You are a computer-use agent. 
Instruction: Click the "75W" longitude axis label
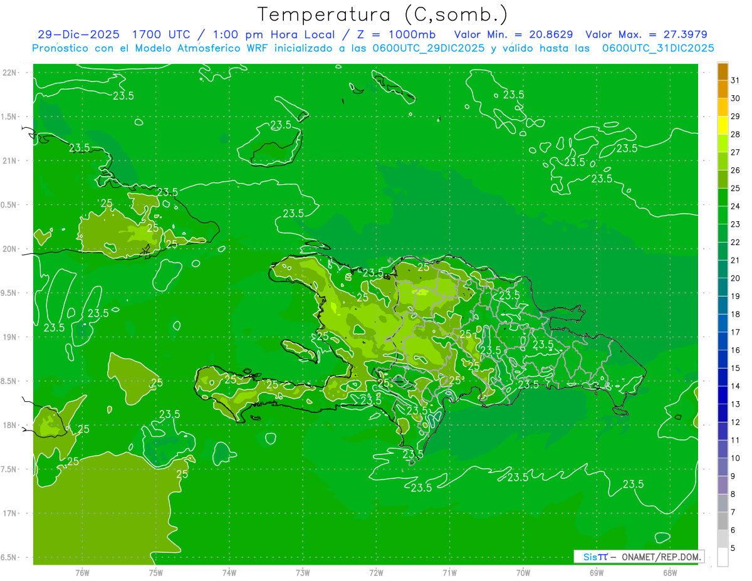click(x=156, y=573)
